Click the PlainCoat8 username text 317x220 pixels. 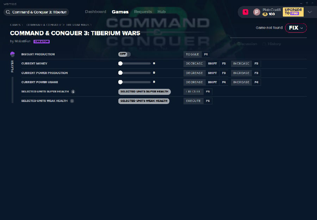(272, 10)
